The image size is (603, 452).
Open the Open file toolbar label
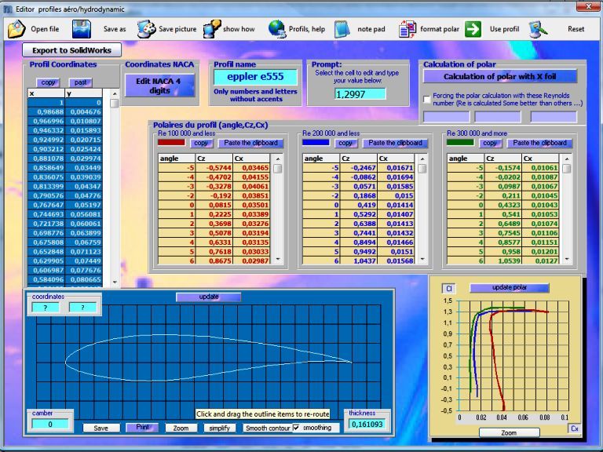point(45,29)
